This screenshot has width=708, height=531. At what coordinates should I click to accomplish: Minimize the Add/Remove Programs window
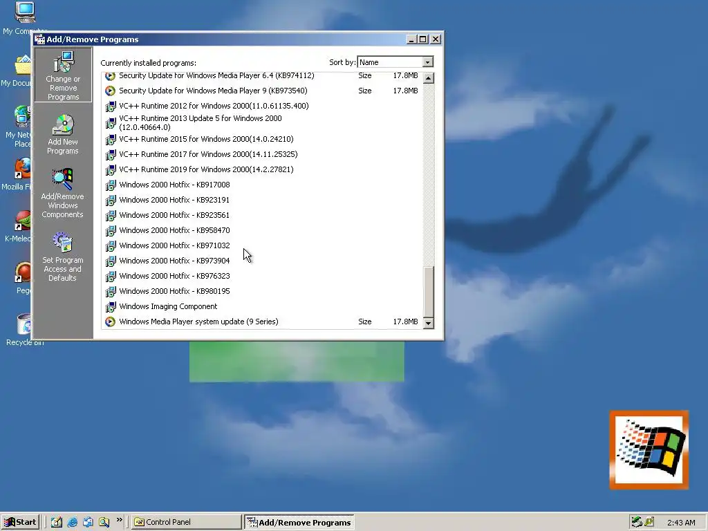coord(411,39)
